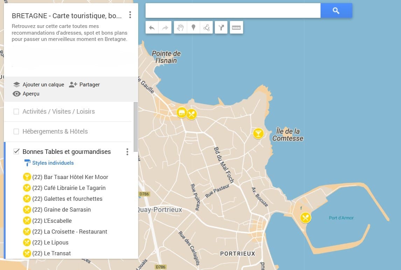401x270 pixels.
Task: Click the undo arrow in the toolbar
Action: [152, 27]
